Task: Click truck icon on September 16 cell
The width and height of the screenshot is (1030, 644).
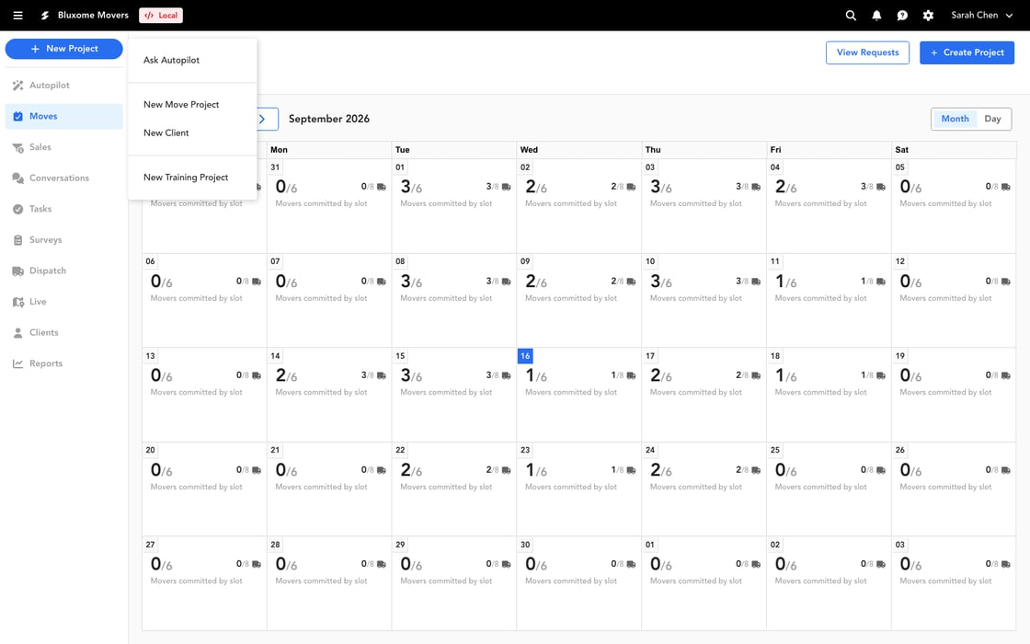Action: tap(631, 376)
